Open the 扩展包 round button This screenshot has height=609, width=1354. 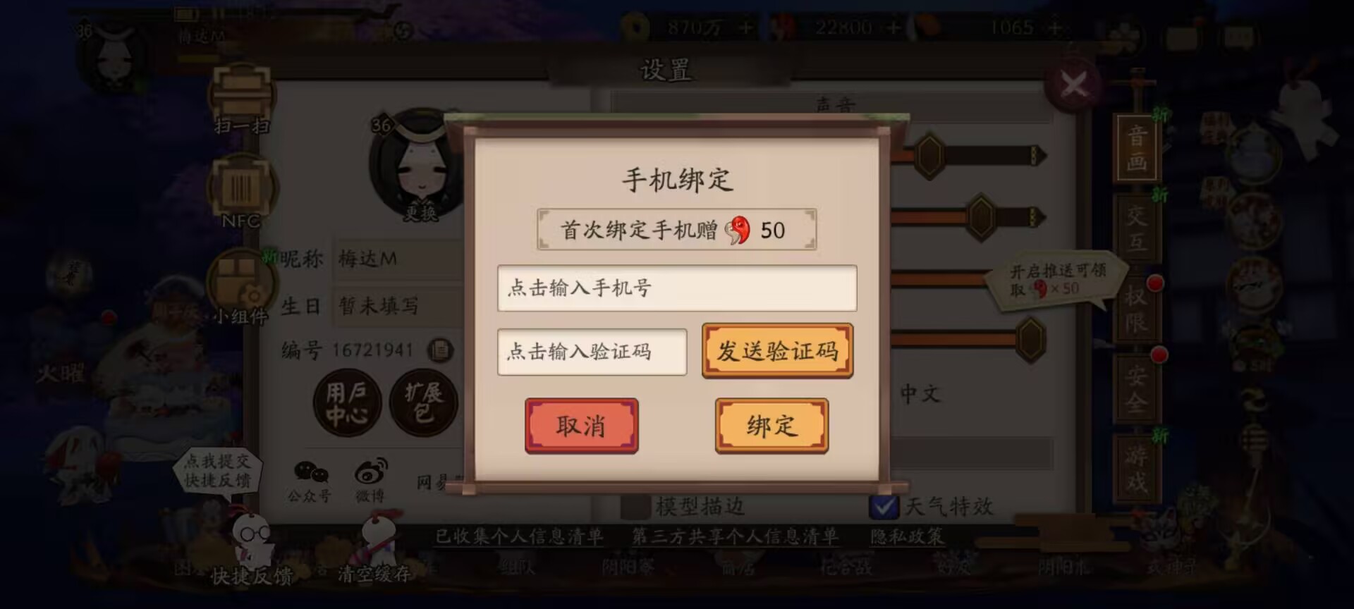tap(423, 403)
